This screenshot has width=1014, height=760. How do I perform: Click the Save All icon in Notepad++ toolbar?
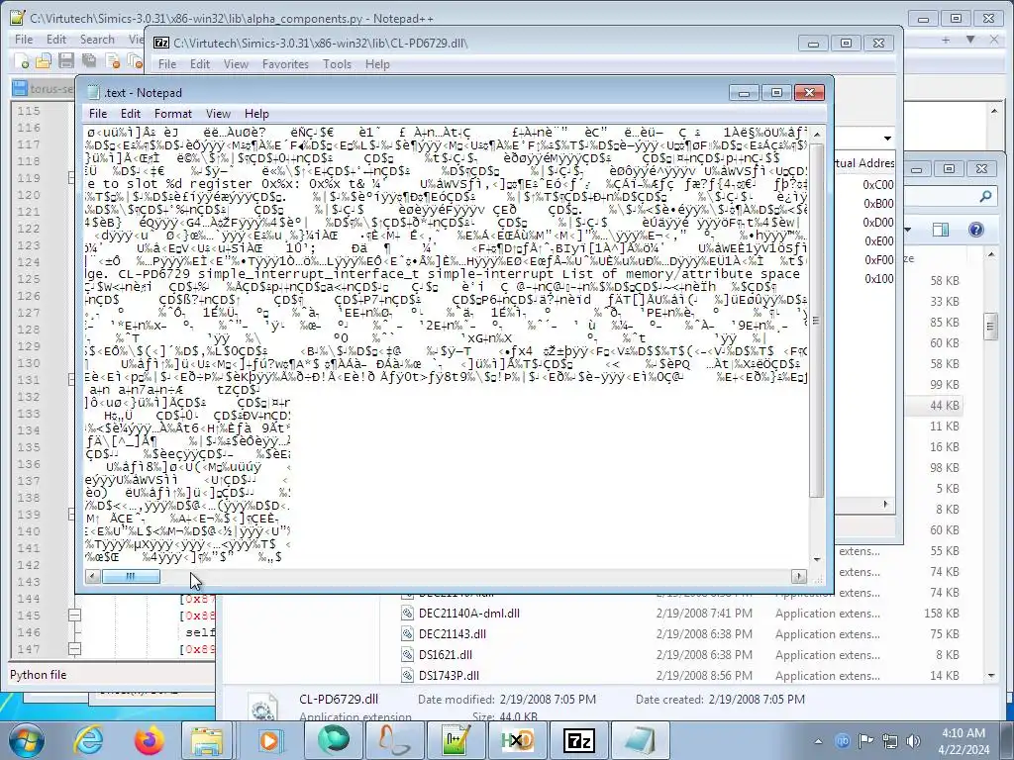click(x=88, y=61)
